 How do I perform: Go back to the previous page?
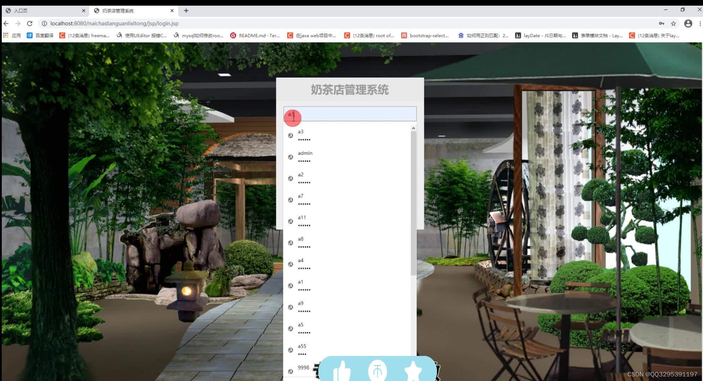(6, 23)
